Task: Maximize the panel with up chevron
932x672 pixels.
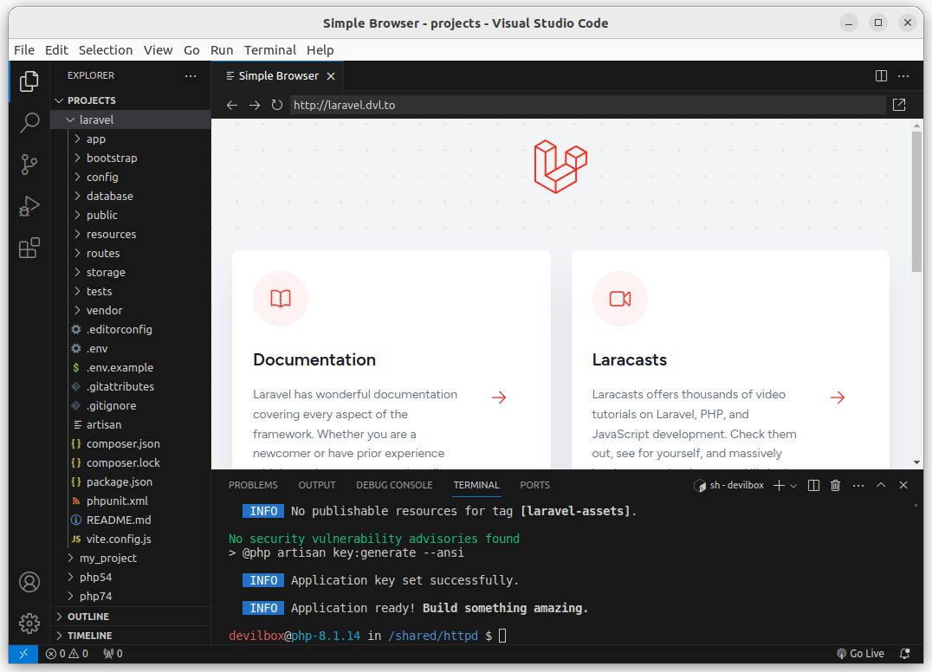Action: click(881, 486)
